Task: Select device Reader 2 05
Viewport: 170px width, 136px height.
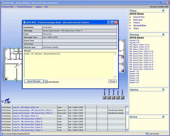Action: coord(134,74)
